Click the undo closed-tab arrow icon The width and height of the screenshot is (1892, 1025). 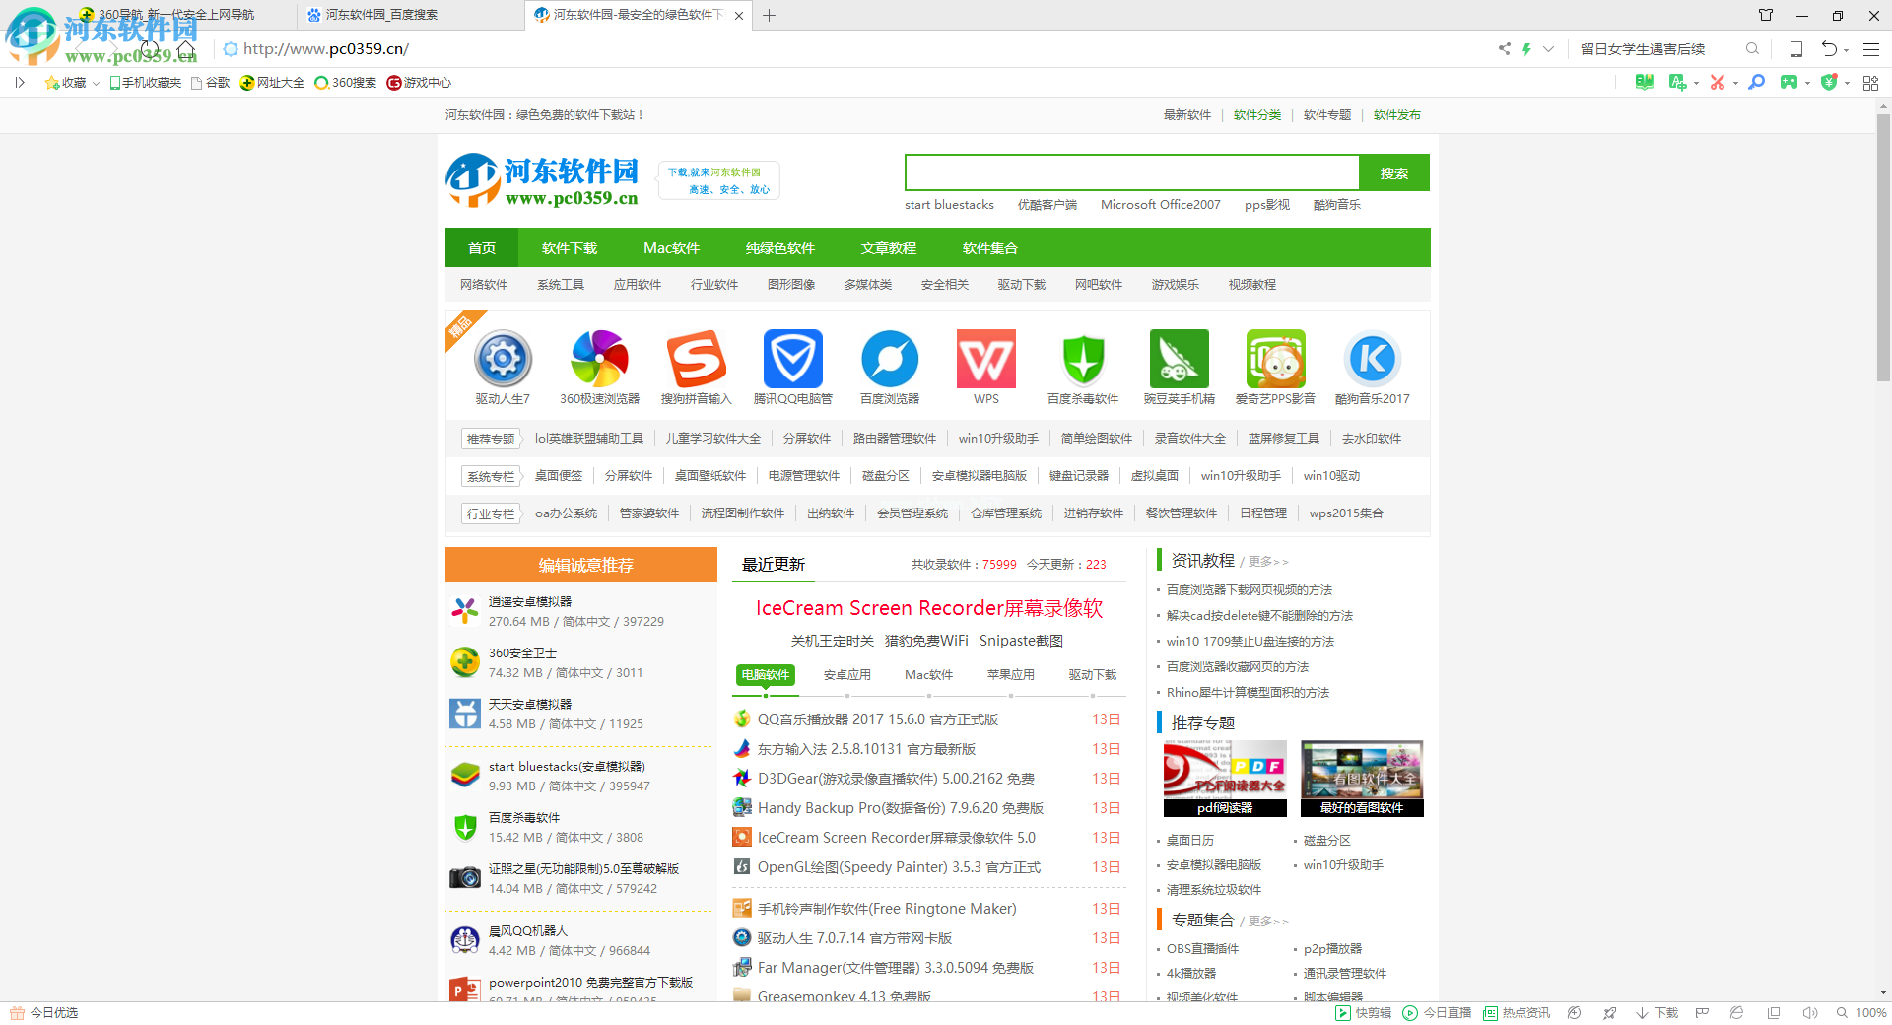pyautogui.click(x=1829, y=48)
